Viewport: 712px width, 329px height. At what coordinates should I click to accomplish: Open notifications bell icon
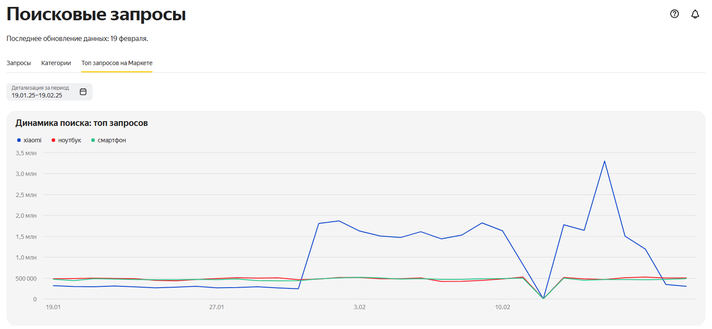click(x=695, y=14)
